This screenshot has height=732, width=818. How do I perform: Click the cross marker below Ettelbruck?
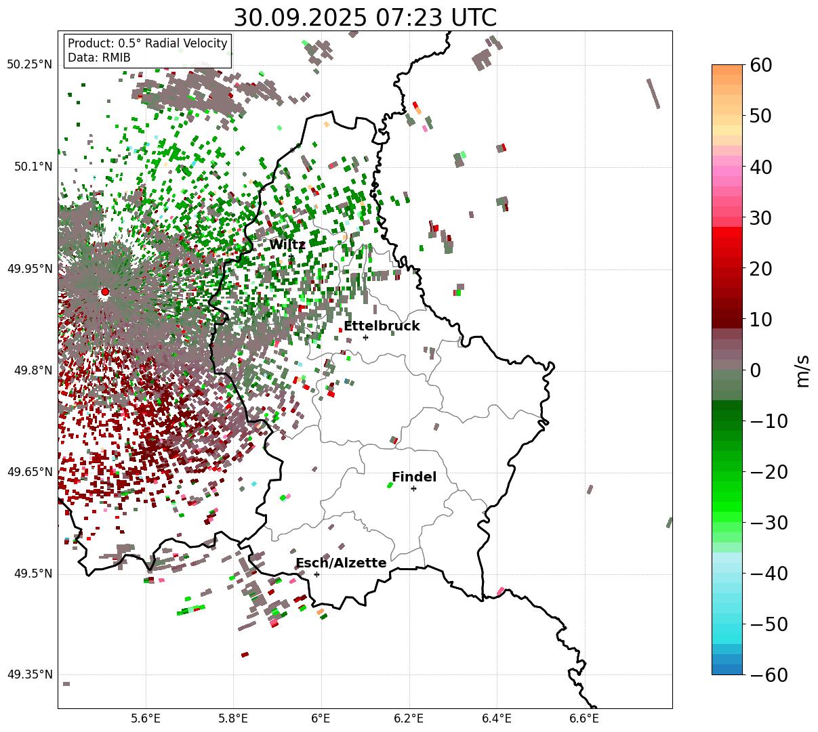[x=365, y=337]
